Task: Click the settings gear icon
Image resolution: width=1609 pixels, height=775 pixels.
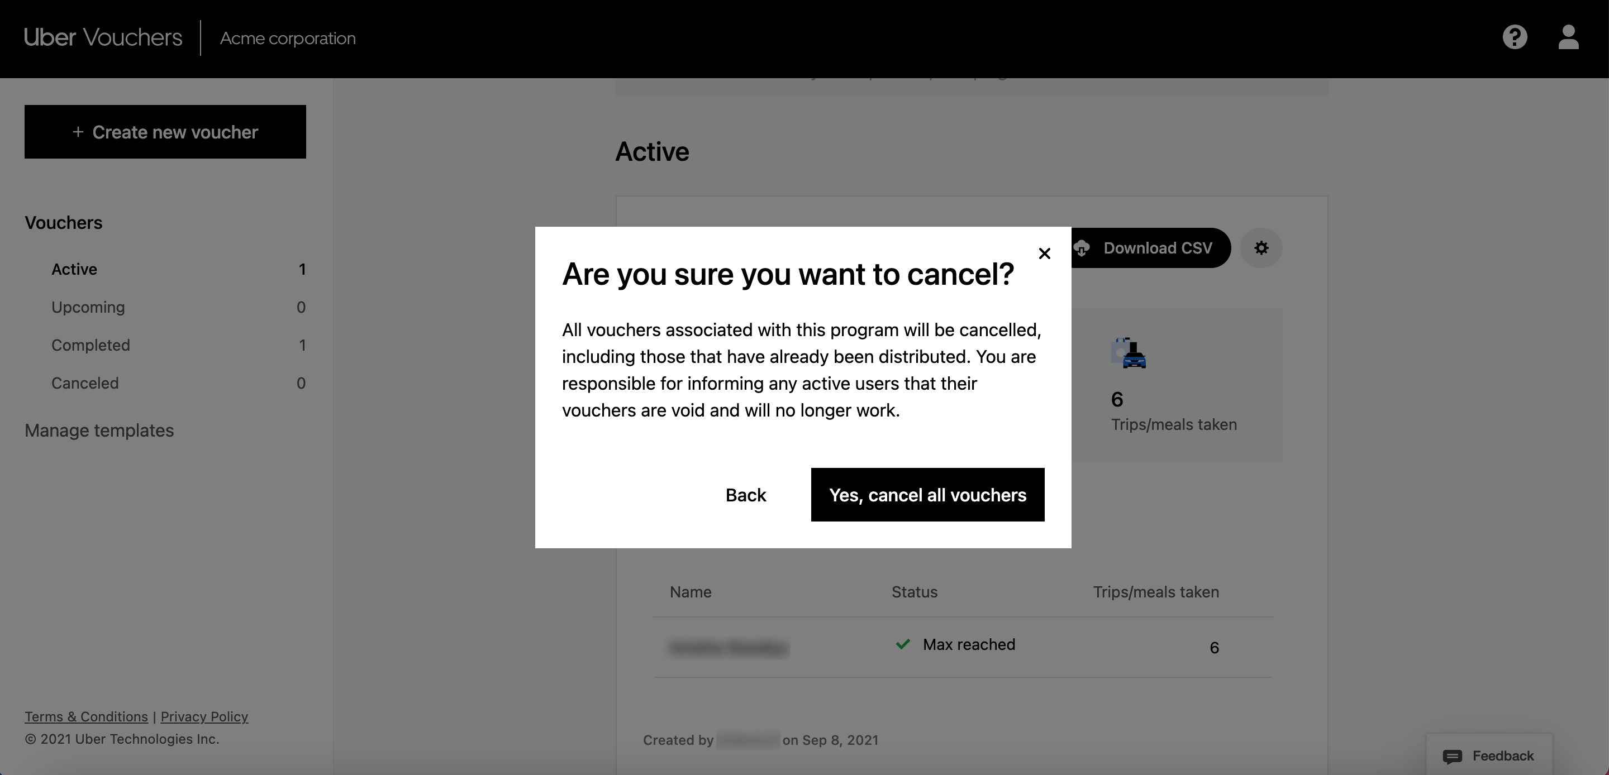Action: pos(1261,248)
